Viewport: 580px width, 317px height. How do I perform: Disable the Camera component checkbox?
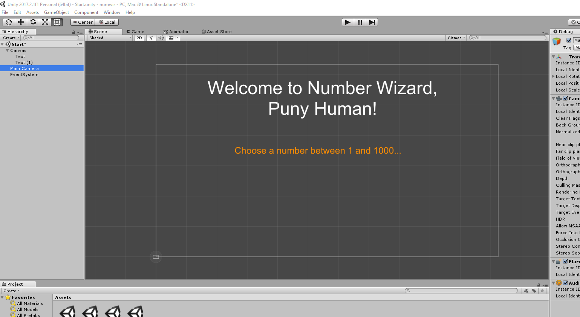(x=566, y=98)
